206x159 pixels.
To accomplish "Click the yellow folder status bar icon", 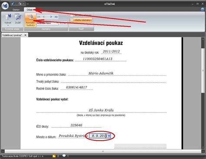I will (x=54, y=156).
